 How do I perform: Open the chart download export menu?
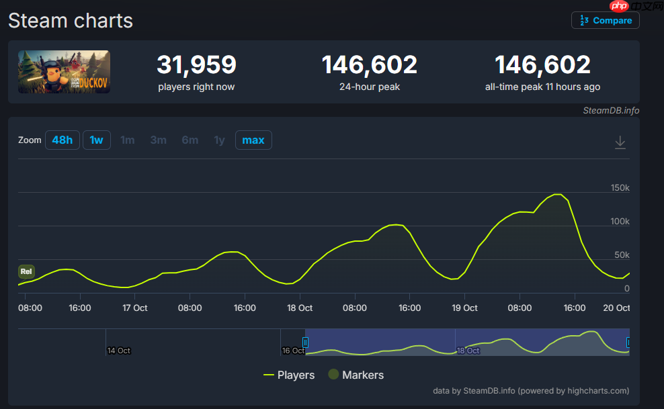[x=620, y=142]
